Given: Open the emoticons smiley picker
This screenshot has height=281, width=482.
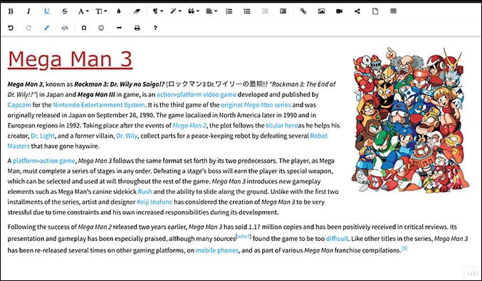Looking at the screenshot, I should tap(101, 28).
